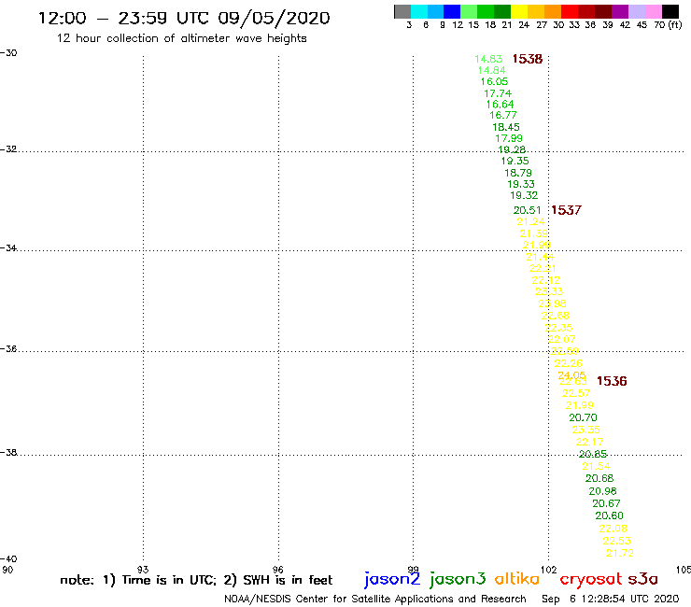Click the lavender swatch in the legend
The image size is (691, 607).
click(637, 11)
